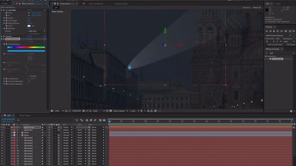
Task: Jump to first frame in Preview panel
Action: click(x=267, y=31)
